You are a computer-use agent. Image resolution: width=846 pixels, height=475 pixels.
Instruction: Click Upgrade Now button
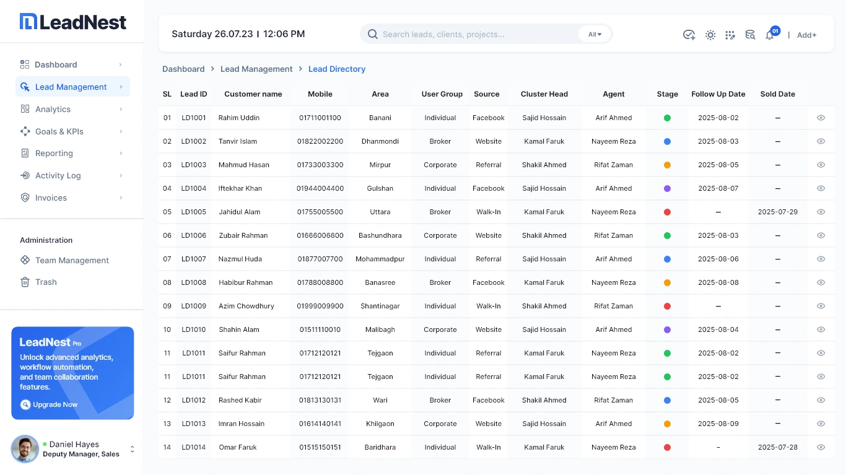click(x=50, y=404)
